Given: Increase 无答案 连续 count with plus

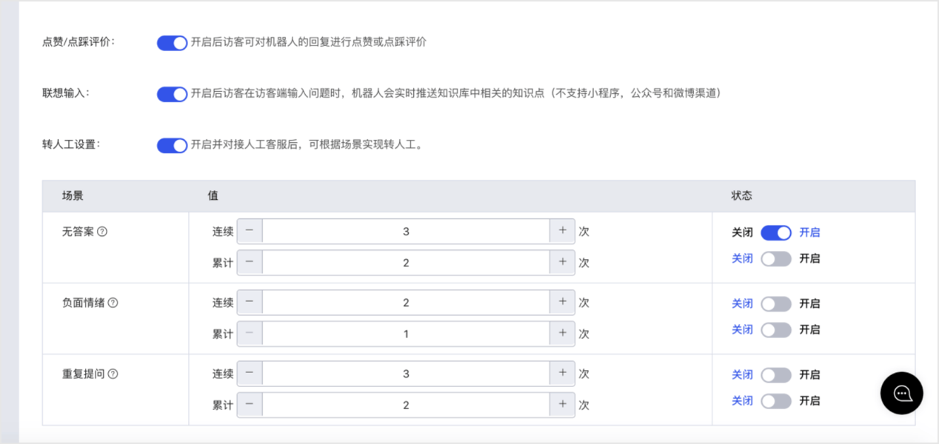Looking at the screenshot, I should (562, 231).
